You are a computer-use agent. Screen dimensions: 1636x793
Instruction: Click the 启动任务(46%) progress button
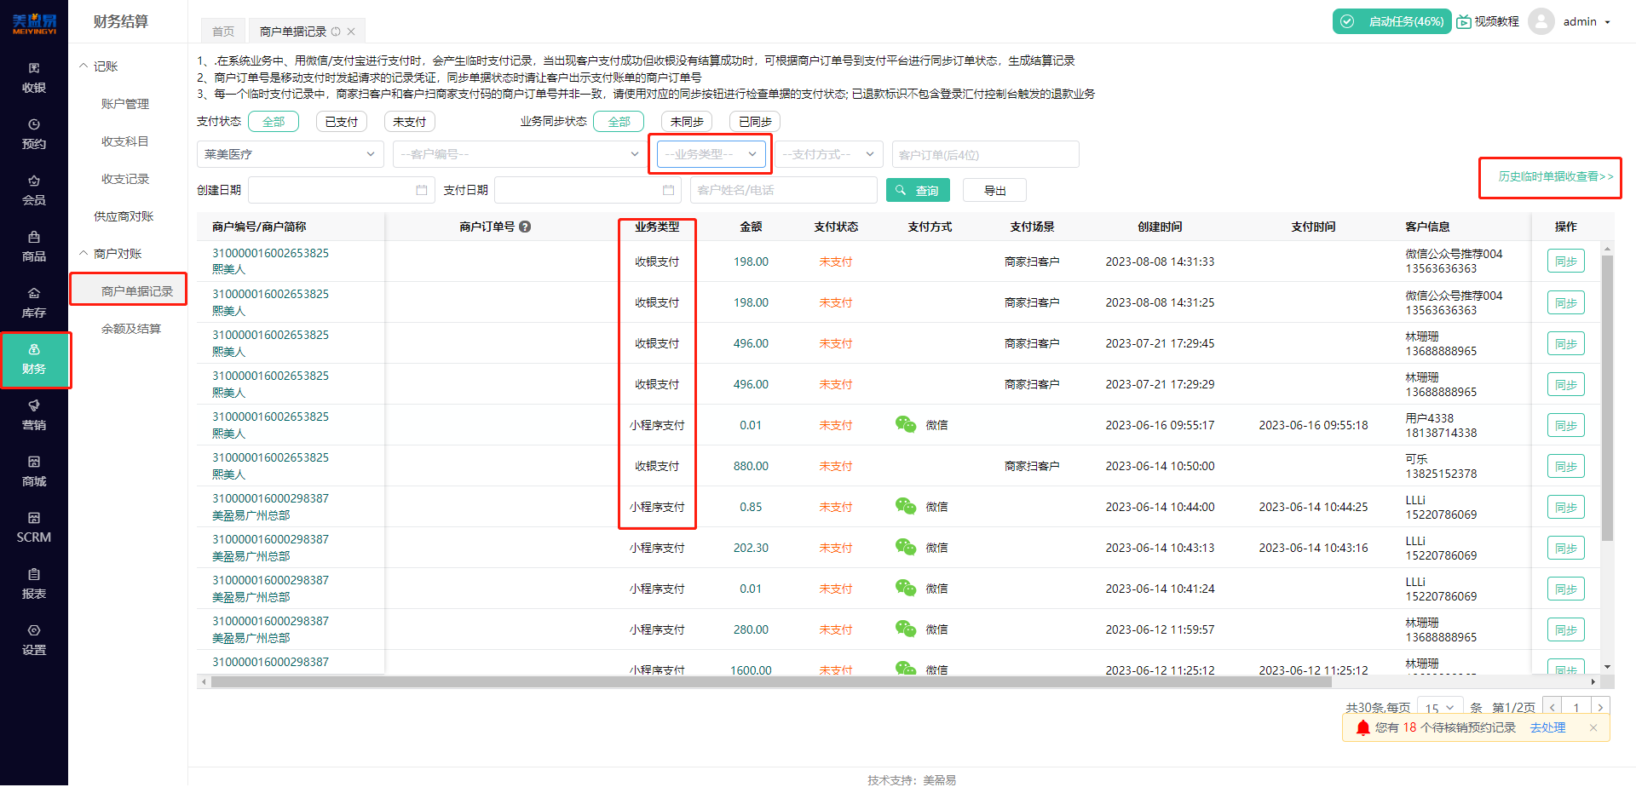click(x=1391, y=21)
